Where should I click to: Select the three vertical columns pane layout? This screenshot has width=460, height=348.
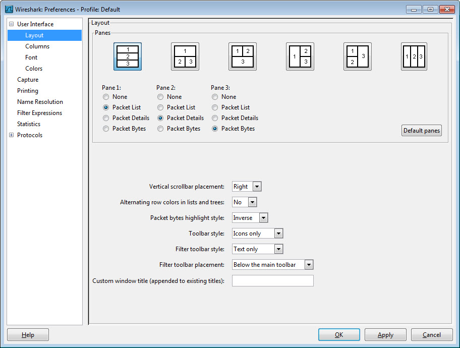(x=414, y=56)
